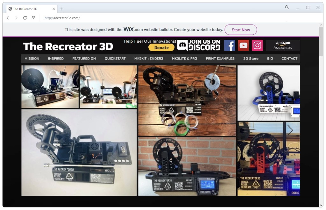The image size is (326, 210).
Task: Open the YouTube channel icon
Action: pyautogui.click(x=243, y=45)
